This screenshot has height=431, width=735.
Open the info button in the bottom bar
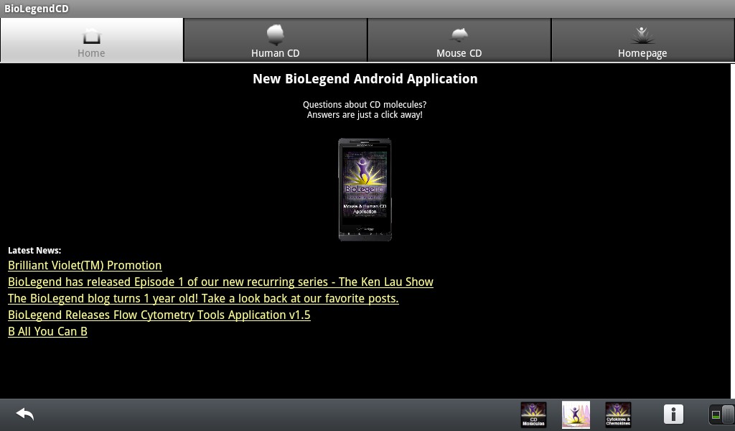click(x=673, y=414)
